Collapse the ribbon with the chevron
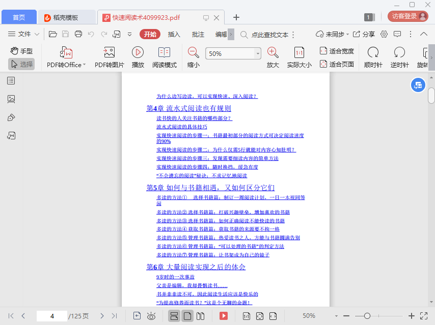435x325 pixels. (424, 34)
